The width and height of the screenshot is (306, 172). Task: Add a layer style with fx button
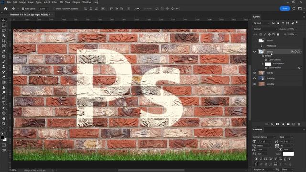[x=272, y=124]
